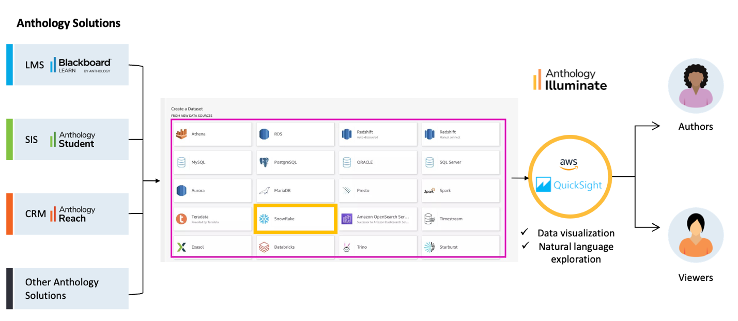Click the 'Viewers' label
The image size is (738, 321).
(696, 278)
